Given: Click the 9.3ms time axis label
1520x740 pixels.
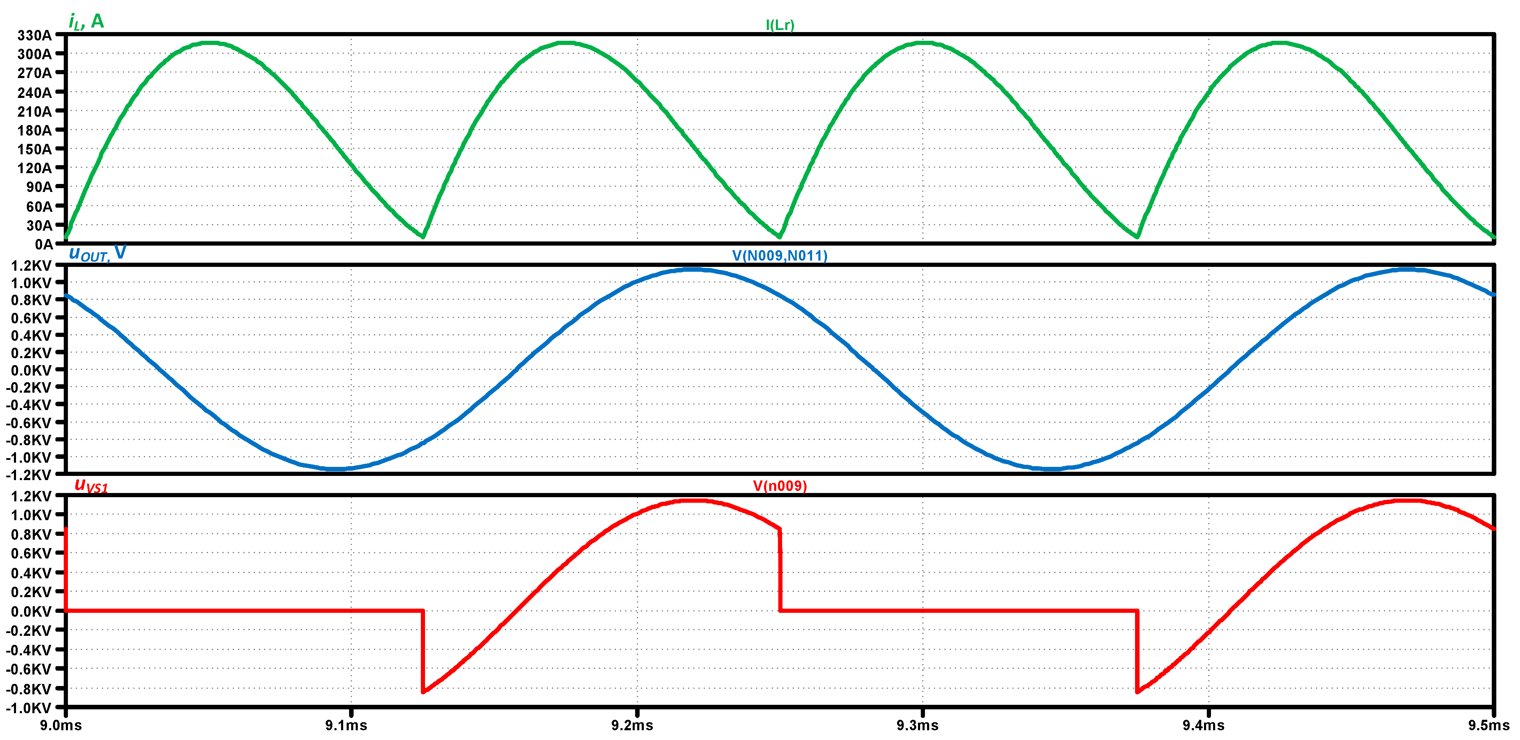Looking at the screenshot, I should click(918, 725).
